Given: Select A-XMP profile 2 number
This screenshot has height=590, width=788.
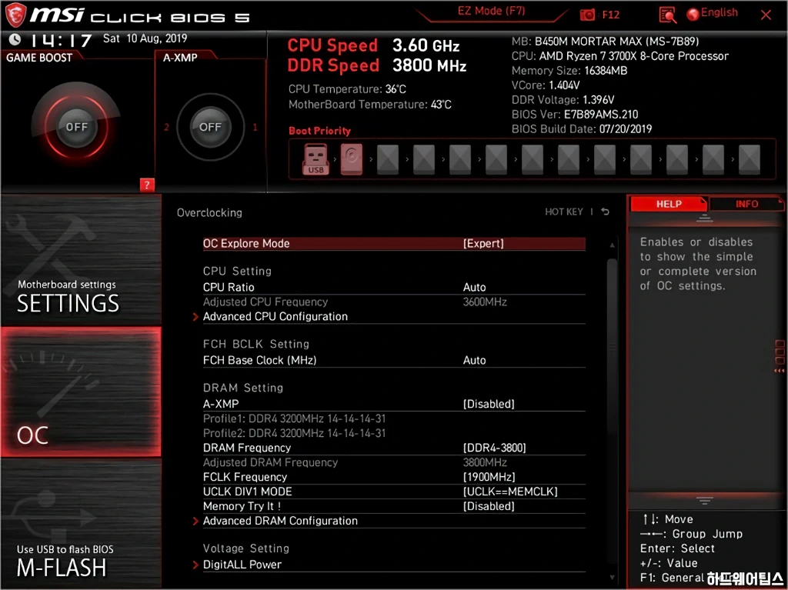Looking at the screenshot, I should point(166,127).
